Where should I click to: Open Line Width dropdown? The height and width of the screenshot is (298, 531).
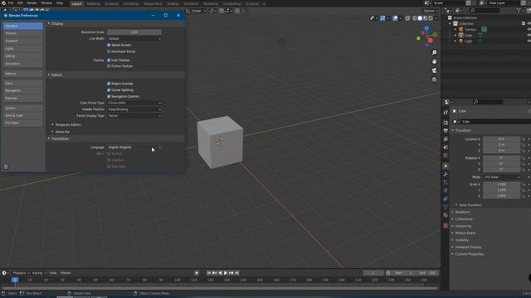click(x=134, y=39)
